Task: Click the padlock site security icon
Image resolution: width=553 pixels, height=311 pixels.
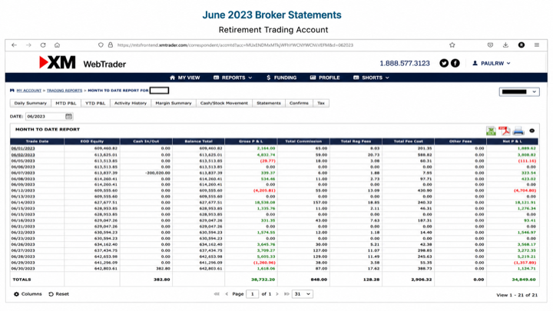Action: (111, 45)
